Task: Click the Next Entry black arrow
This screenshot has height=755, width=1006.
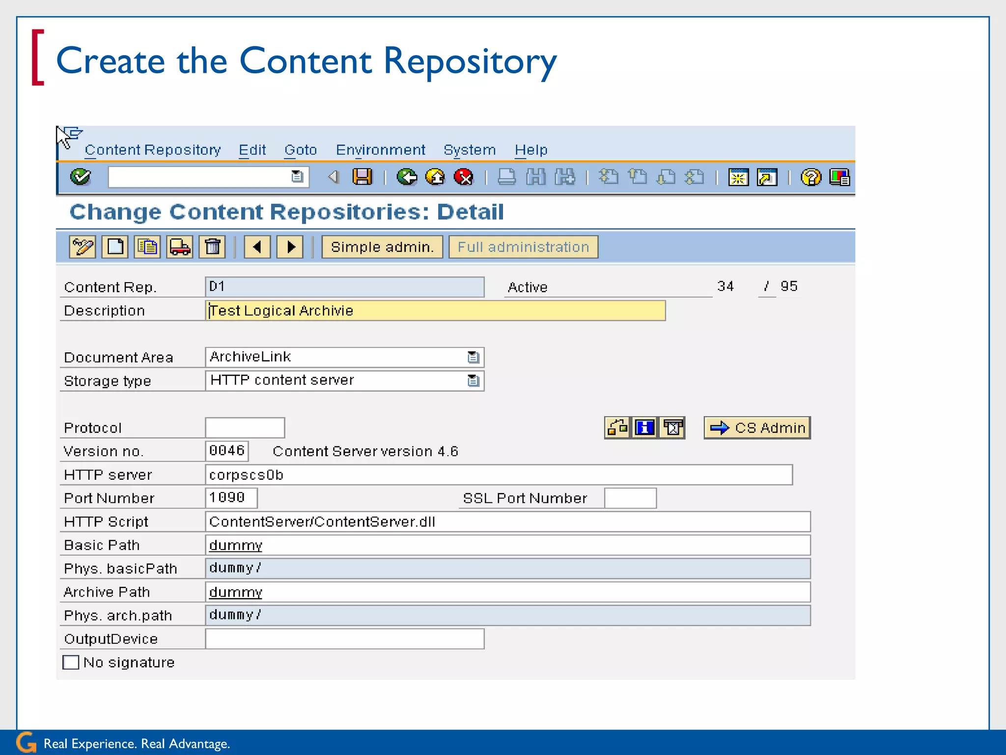Action: point(290,247)
